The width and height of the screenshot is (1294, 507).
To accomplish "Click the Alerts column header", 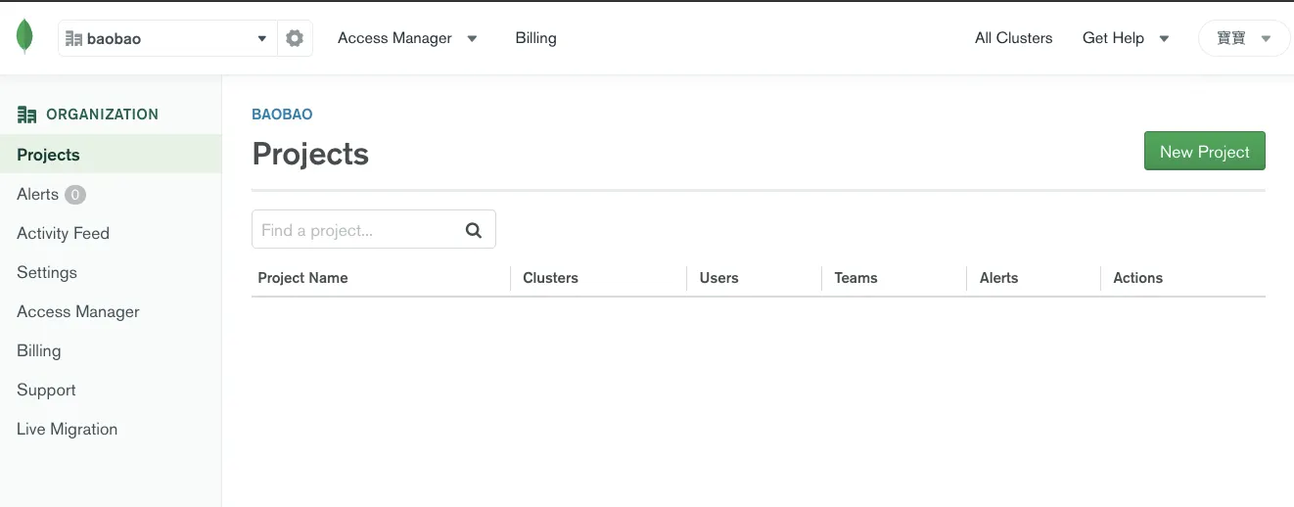I will pos(998,278).
